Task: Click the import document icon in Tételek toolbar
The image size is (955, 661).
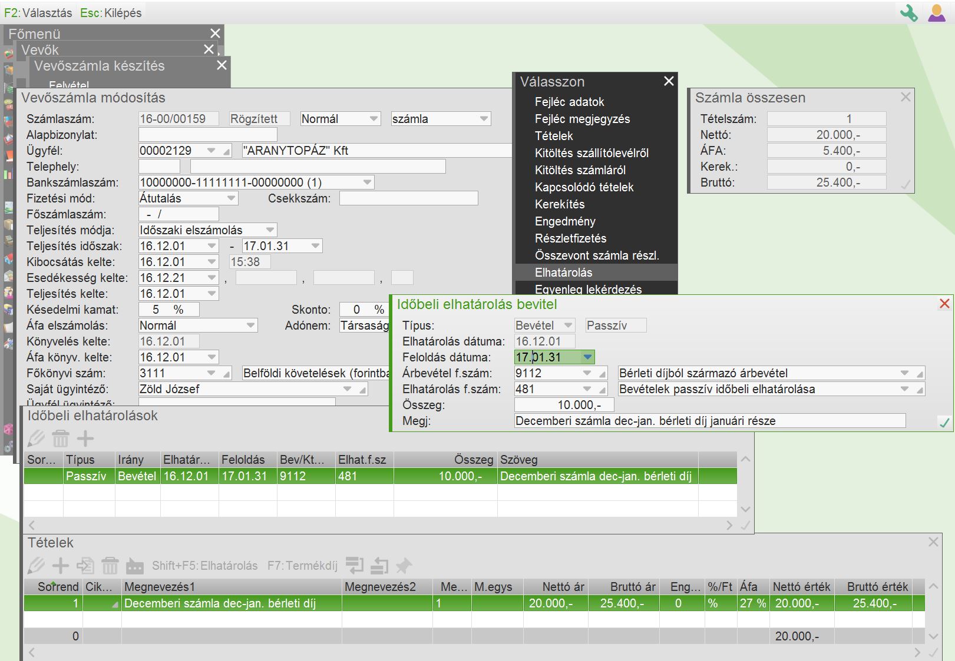Action: [85, 566]
